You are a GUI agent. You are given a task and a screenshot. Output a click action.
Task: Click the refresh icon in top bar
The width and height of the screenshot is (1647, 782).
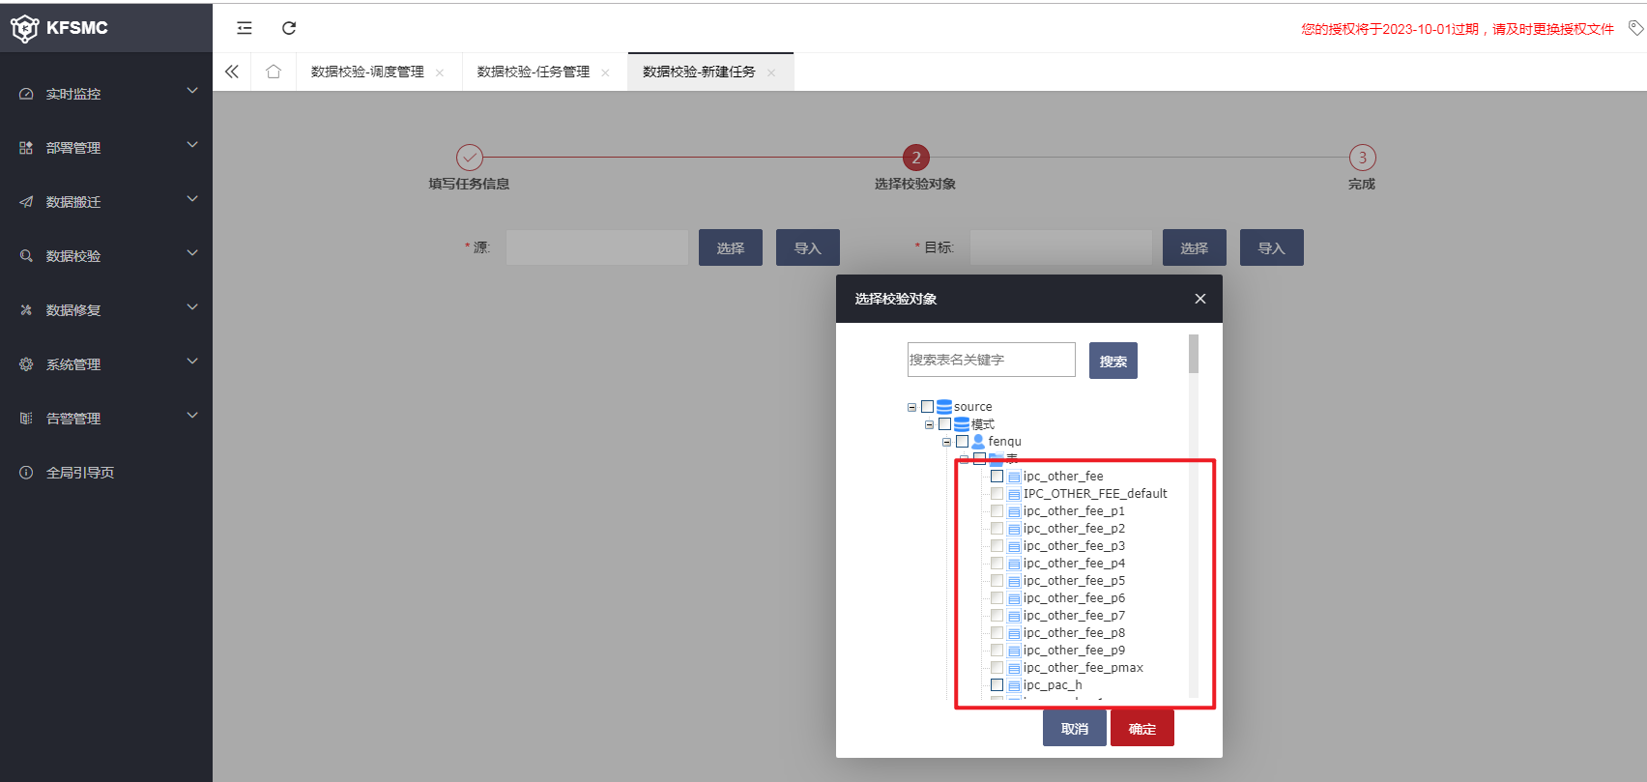[x=289, y=28]
